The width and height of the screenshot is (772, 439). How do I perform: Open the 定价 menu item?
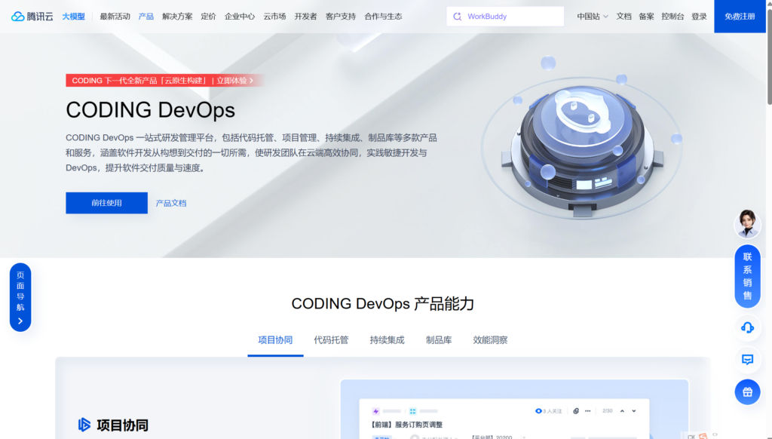point(208,17)
